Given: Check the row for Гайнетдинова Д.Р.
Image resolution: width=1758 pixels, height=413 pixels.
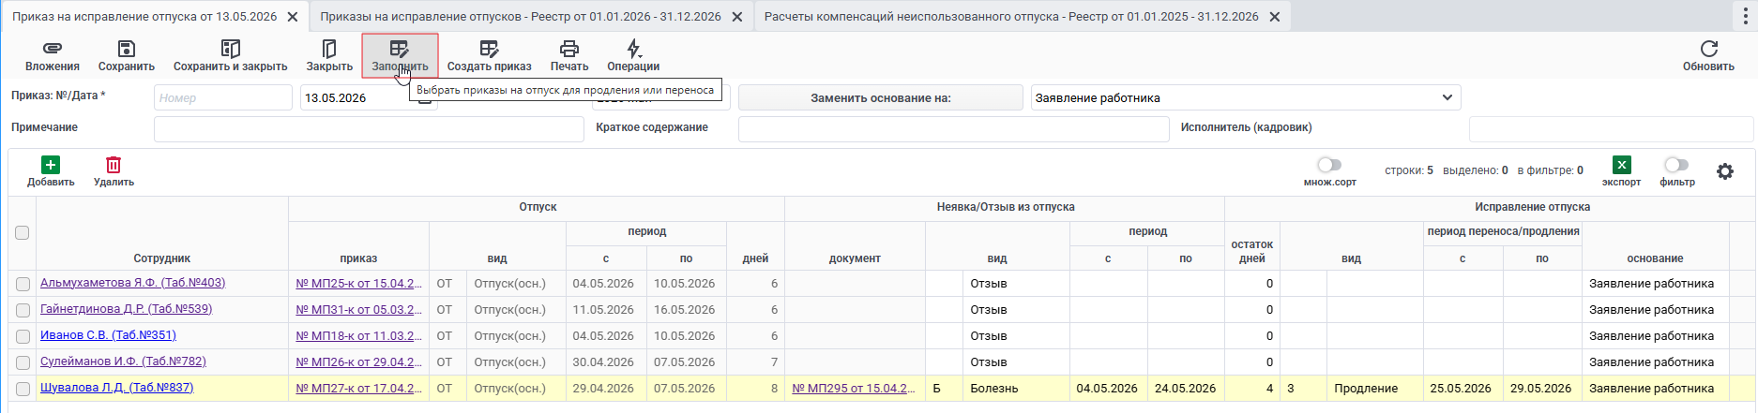Looking at the screenshot, I should [x=23, y=310].
